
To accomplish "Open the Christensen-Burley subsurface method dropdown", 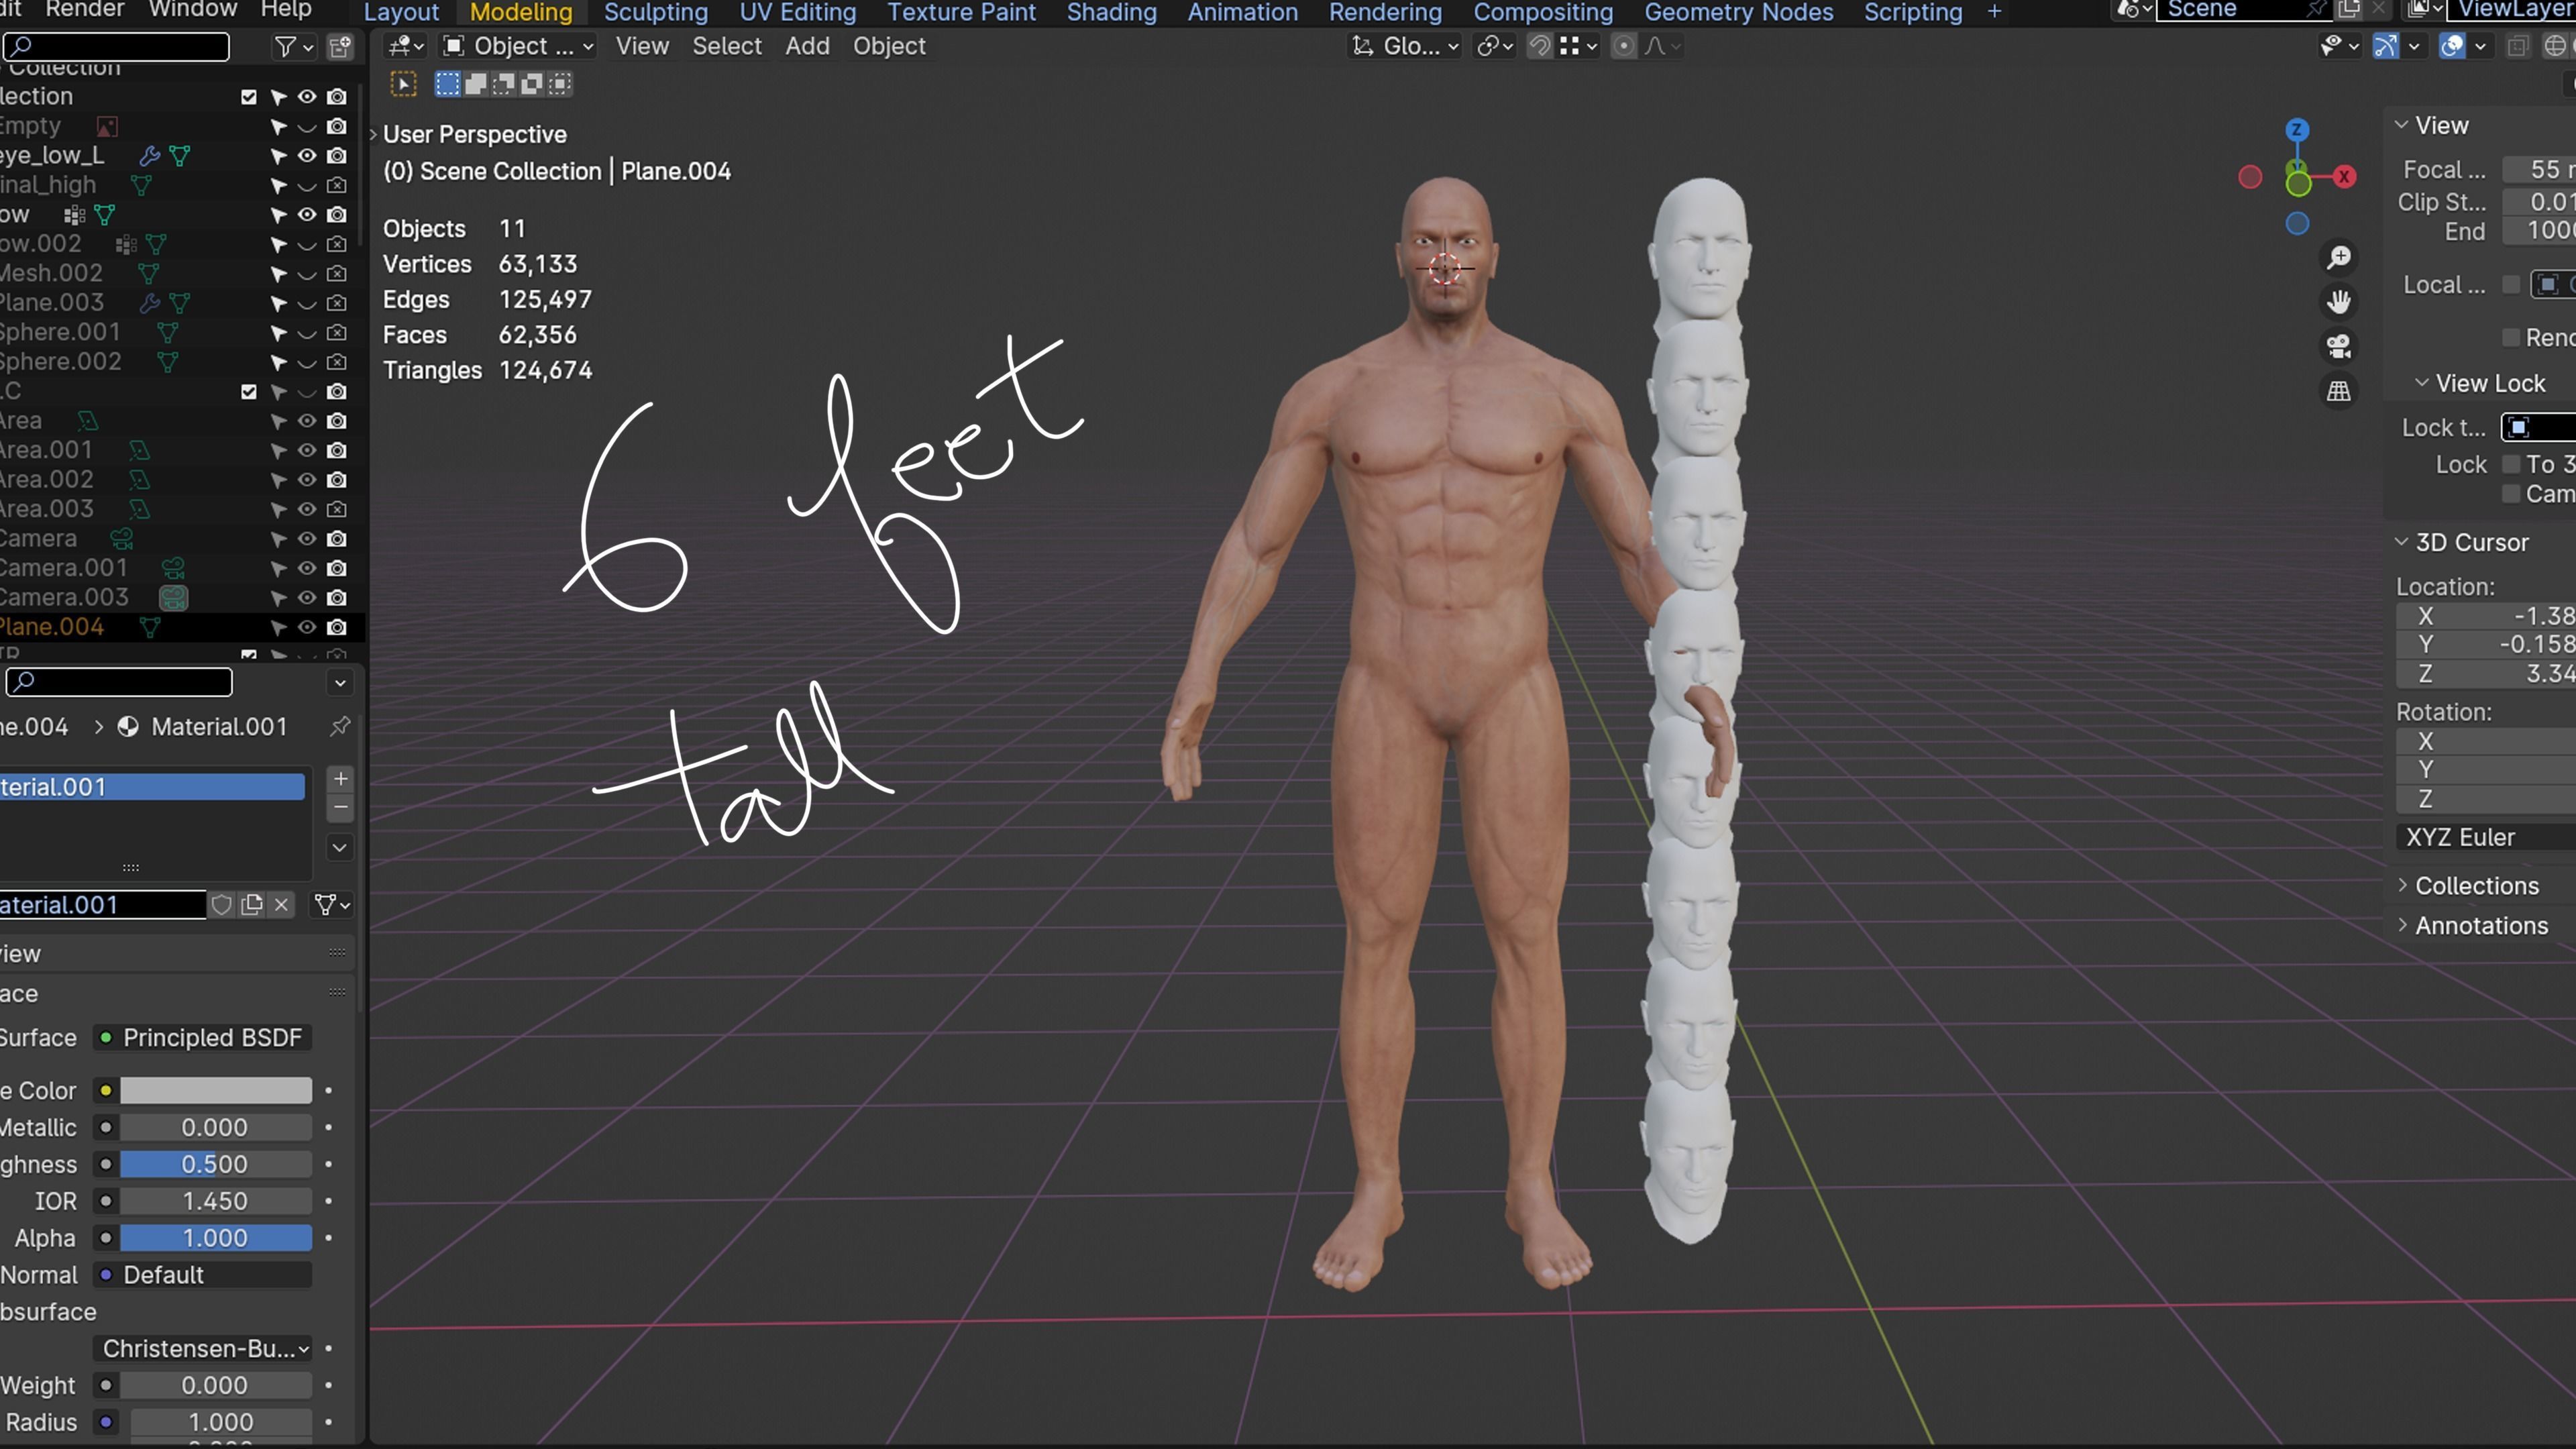I will pyautogui.click(x=204, y=1348).
